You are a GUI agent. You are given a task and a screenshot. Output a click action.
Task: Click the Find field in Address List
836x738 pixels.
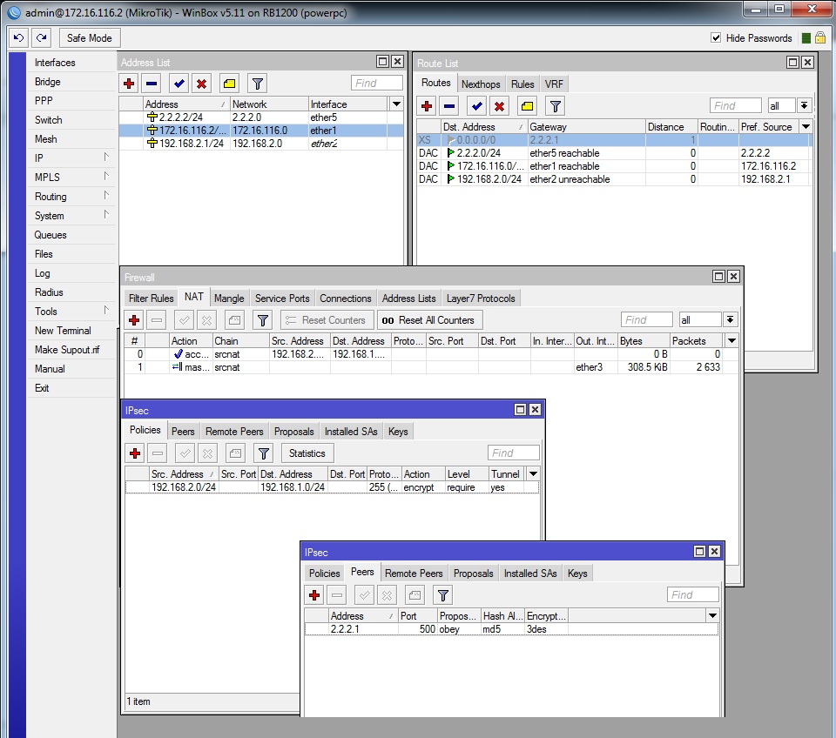pyautogui.click(x=376, y=84)
